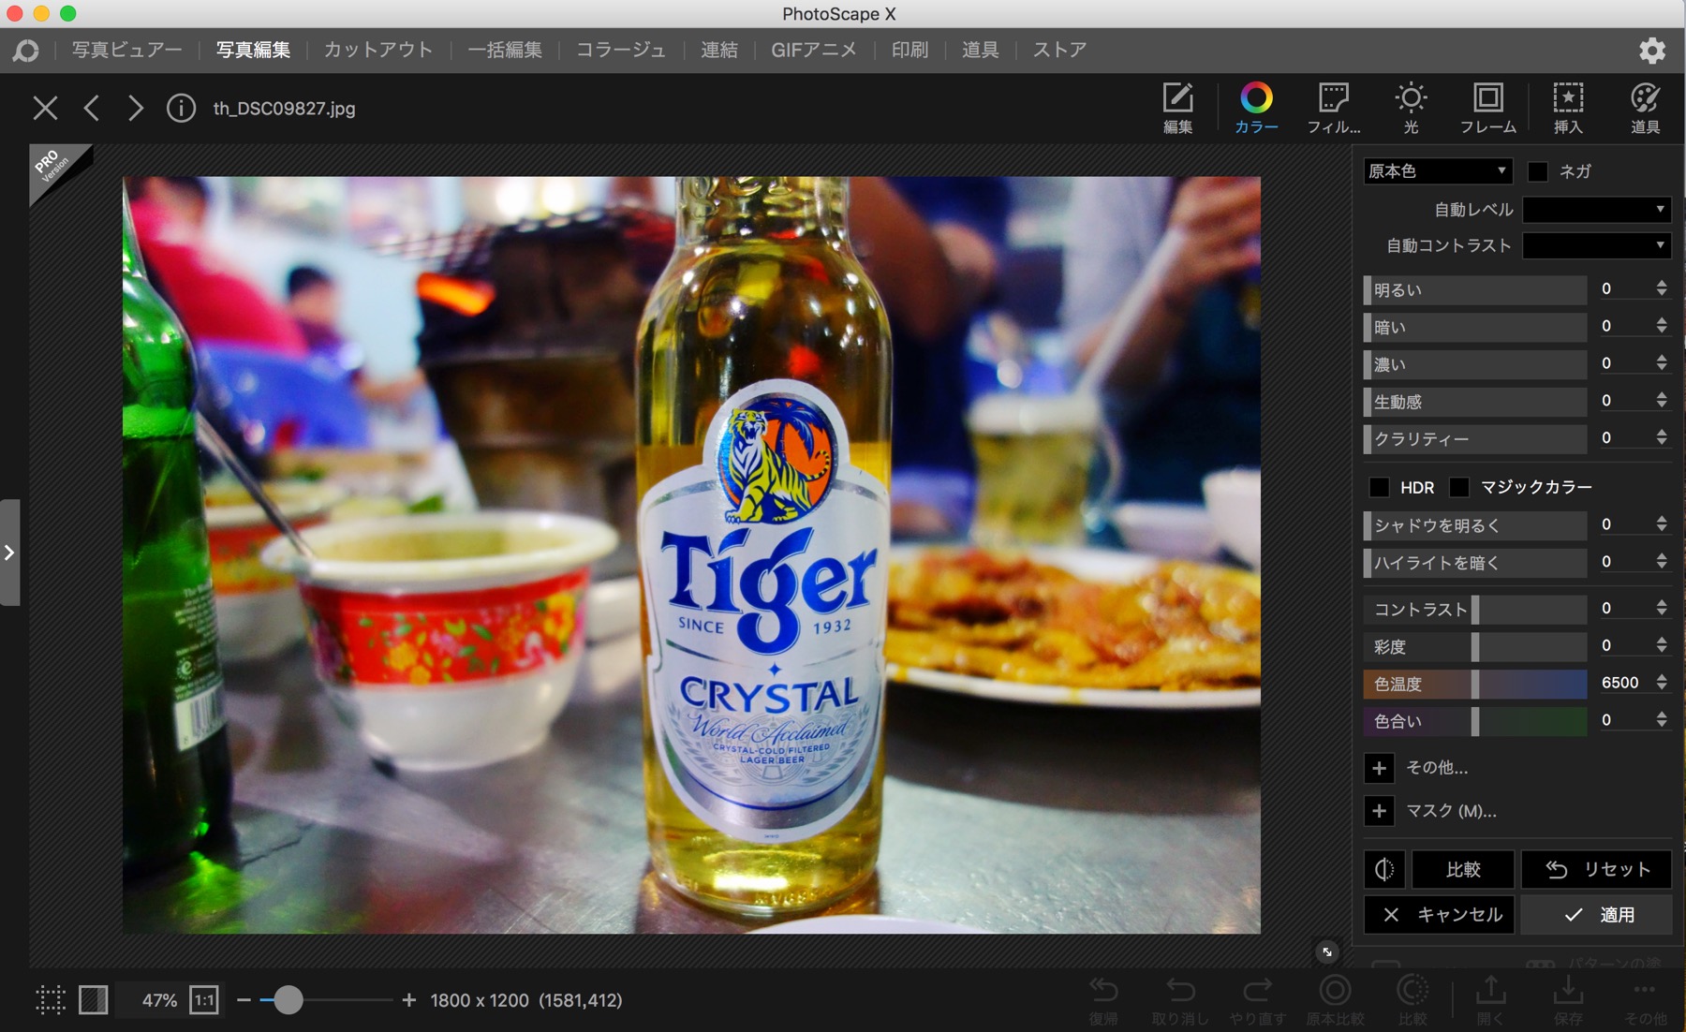Open the 自動レベル dropdown

(x=1597, y=209)
